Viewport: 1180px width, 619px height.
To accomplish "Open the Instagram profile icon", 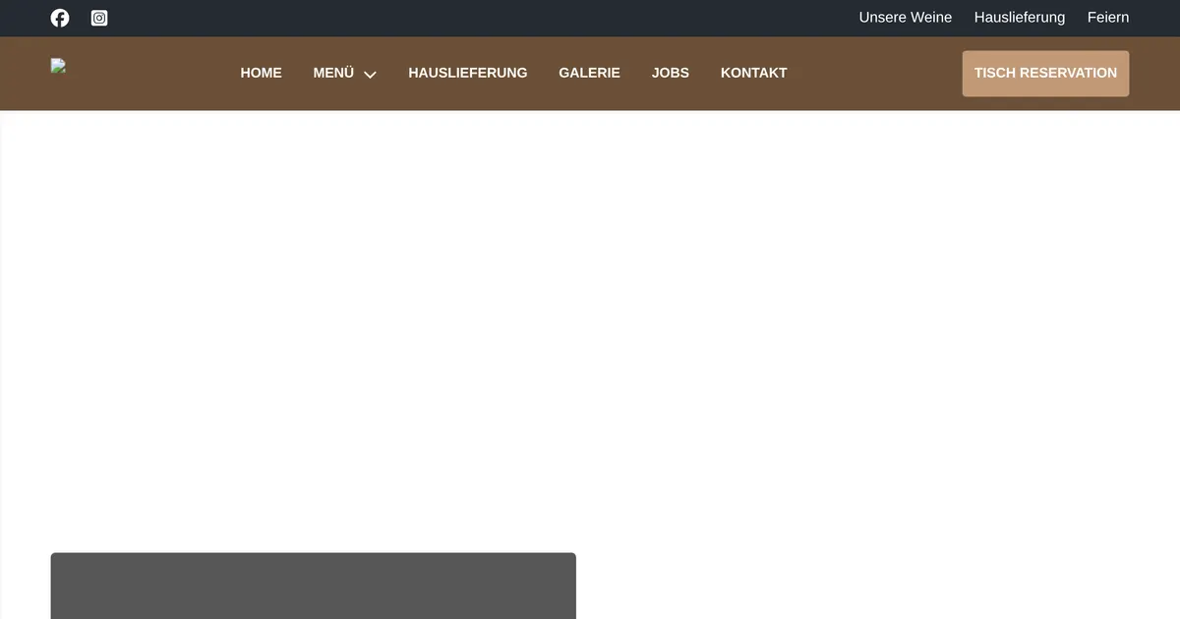I will 99,18.
